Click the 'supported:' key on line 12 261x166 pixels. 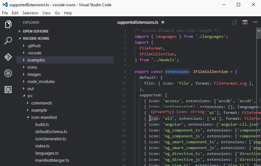[x=151, y=95]
